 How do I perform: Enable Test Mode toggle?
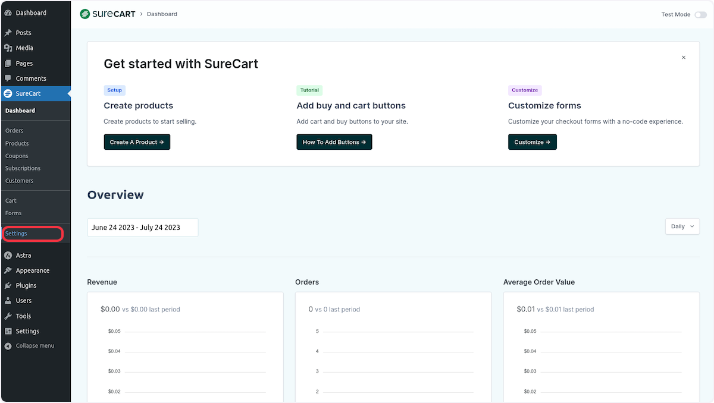[701, 14]
